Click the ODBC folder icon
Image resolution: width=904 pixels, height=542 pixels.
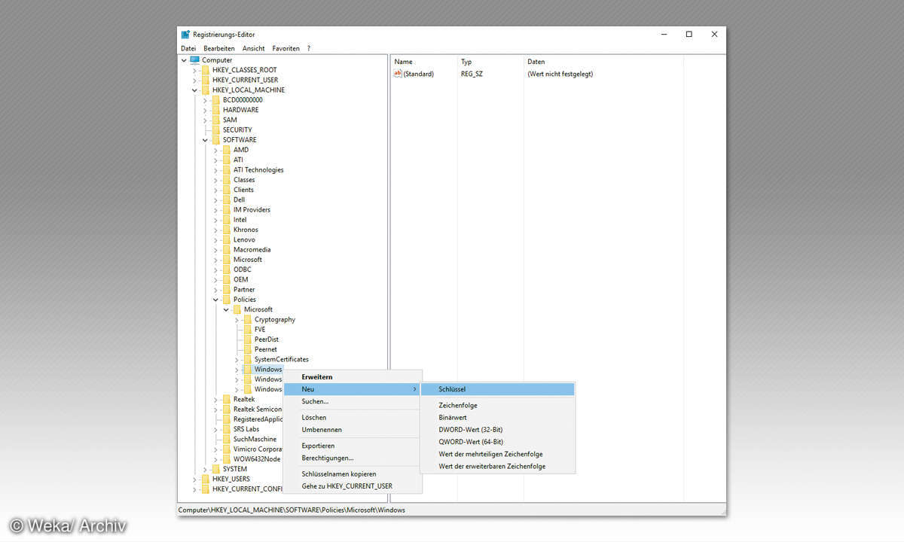point(226,269)
